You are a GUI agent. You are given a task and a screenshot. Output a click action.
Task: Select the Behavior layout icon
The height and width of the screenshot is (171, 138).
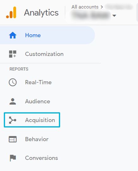pos(13,139)
